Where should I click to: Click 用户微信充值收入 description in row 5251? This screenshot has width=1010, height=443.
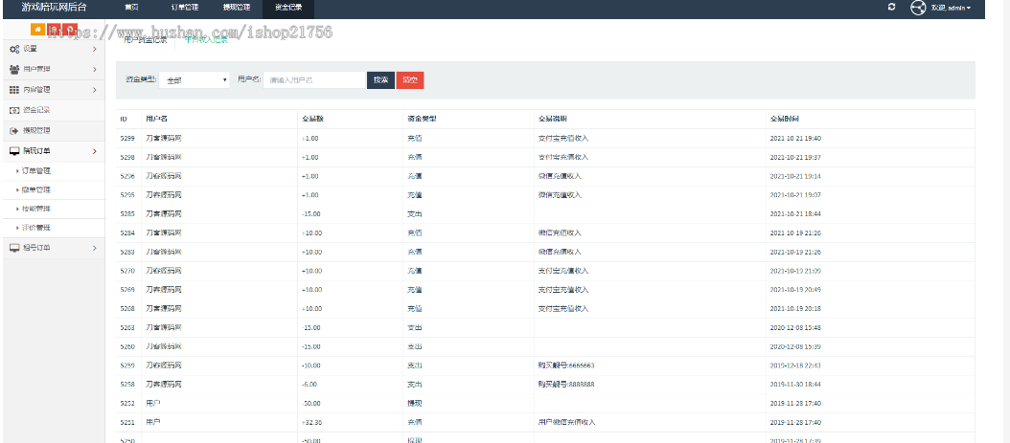click(567, 422)
